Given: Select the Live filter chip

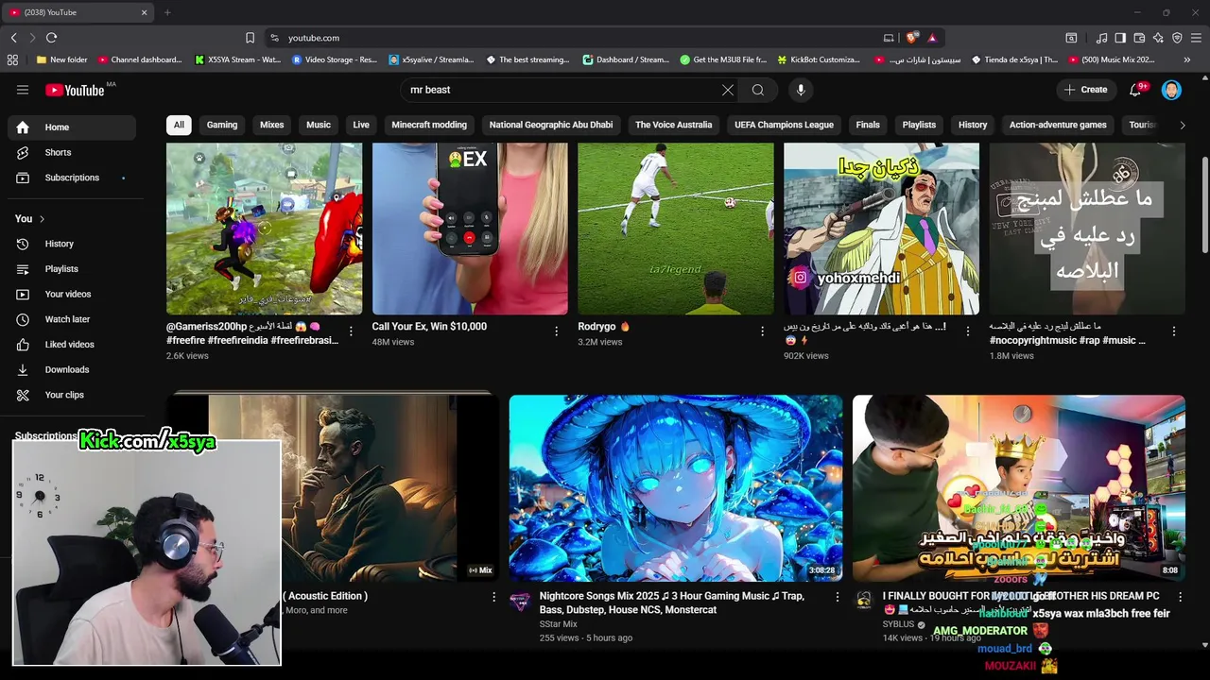Looking at the screenshot, I should (361, 125).
